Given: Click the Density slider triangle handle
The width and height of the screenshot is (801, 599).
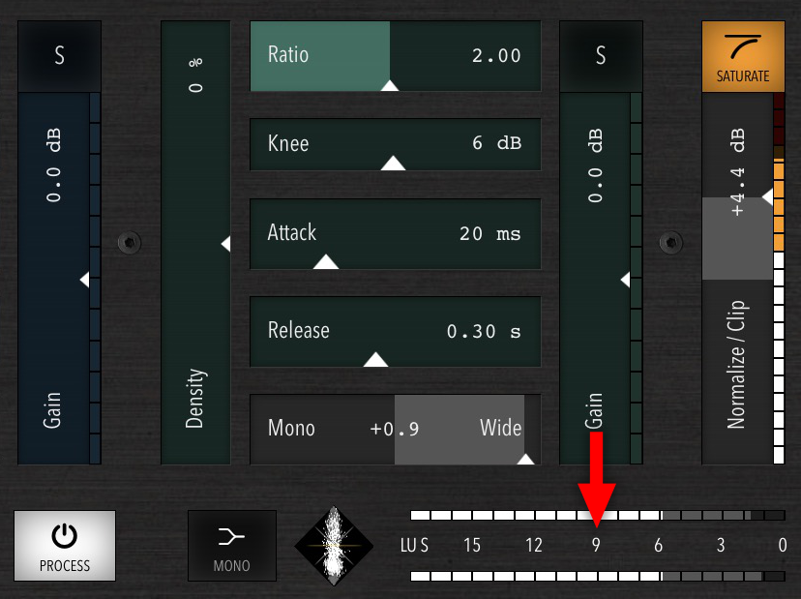Looking at the screenshot, I should pyautogui.click(x=225, y=244).
